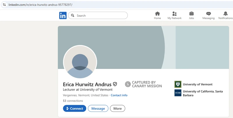Open the Notifications tab
The image size is (233, 118).
pyautogui.click(x=225, y=15)
